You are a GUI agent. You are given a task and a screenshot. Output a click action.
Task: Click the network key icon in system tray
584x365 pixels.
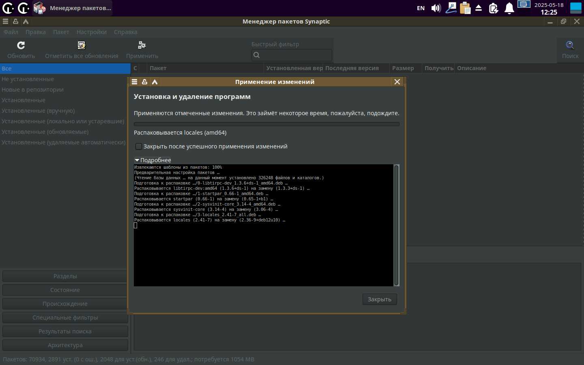click(451, 8)
